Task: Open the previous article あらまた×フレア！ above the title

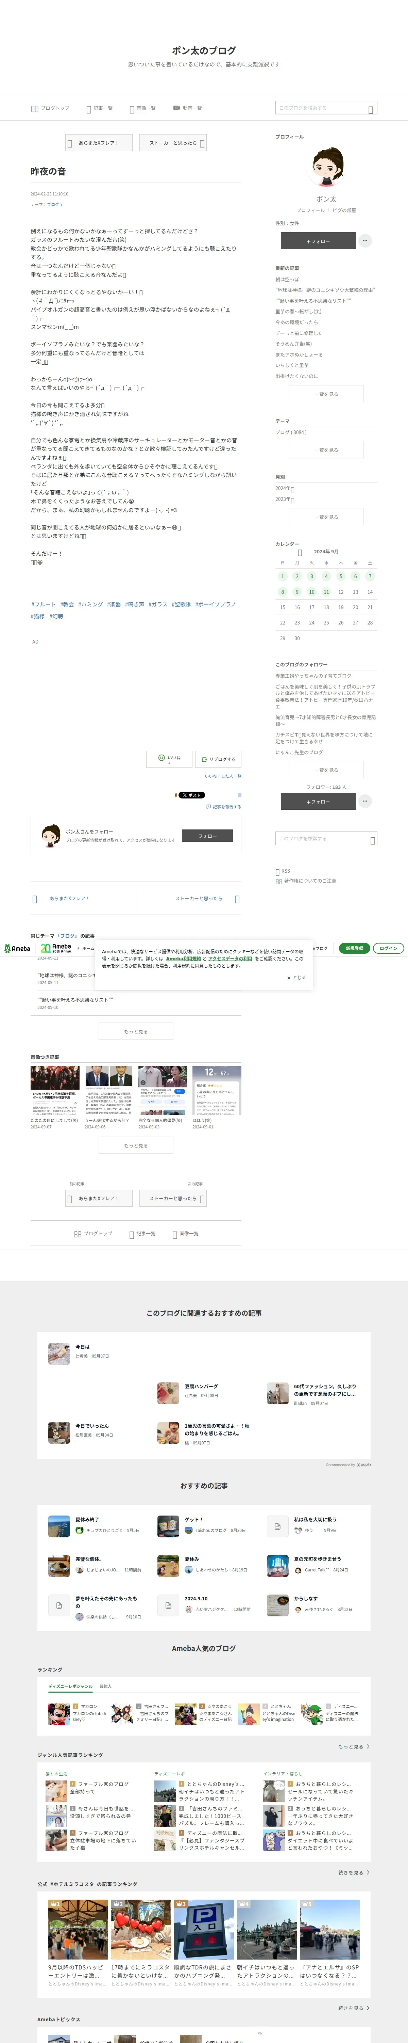Action: click(98, 143)
